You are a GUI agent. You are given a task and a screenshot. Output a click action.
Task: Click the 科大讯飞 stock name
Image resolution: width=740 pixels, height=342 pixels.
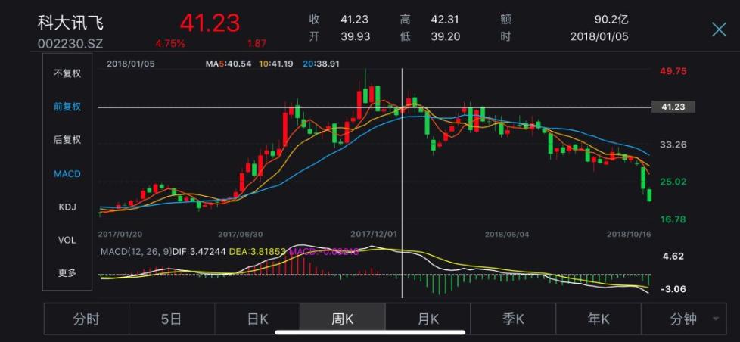tap(70, 23)
